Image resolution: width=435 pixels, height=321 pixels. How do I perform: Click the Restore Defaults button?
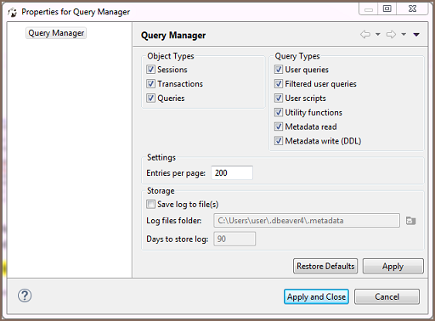coord(325,266)
